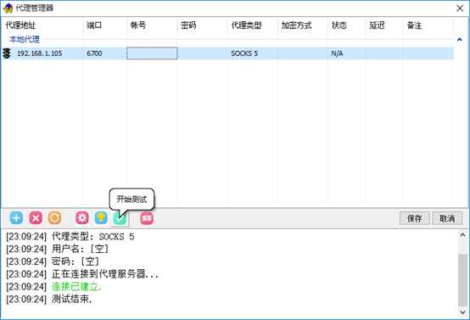
Task: Click the 取消 button
Action: [x=447, y=218]
